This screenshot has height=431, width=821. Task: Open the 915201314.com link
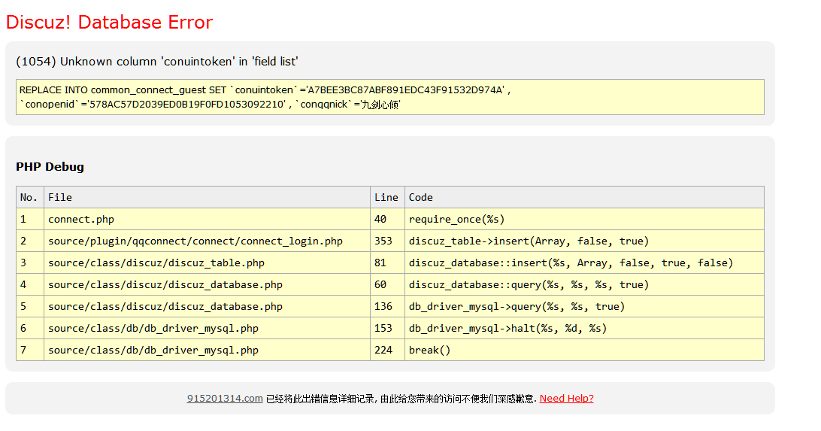point(224,399)
